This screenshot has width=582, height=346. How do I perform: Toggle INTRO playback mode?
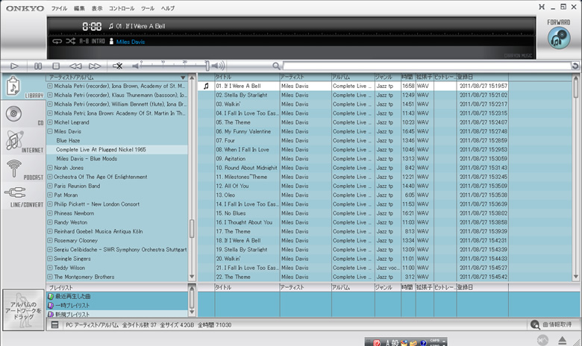tap(98, 41)
